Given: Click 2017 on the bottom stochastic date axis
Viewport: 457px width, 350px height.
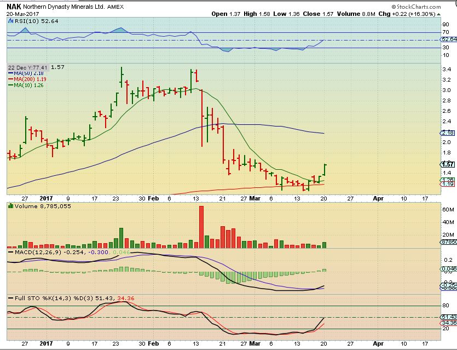Looking at the screenshot, I should click(x=46, y=343).
